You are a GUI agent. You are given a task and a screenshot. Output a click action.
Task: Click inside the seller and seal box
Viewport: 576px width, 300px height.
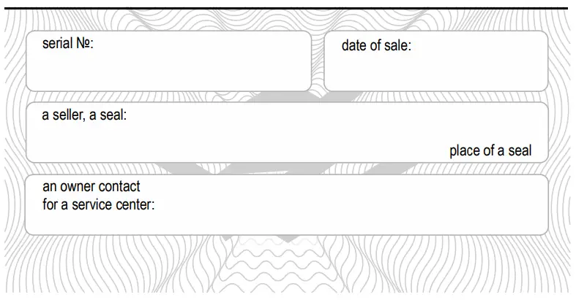[285, 135]
